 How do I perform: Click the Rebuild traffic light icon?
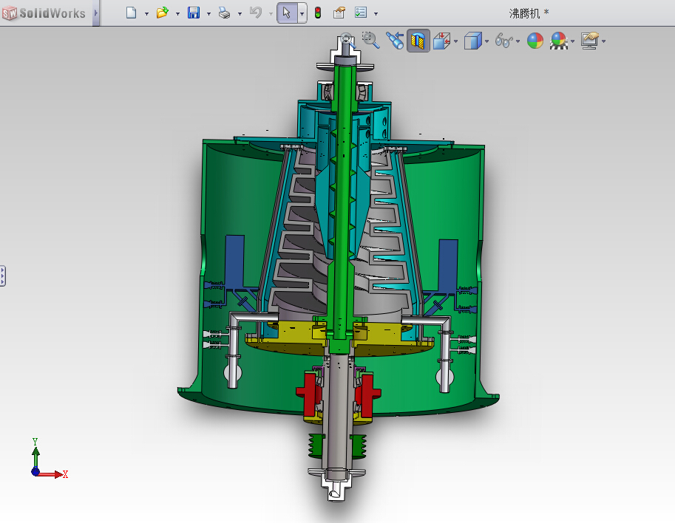point(318,13)
